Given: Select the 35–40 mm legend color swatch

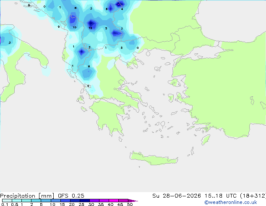Looking at the screenshot, I should 104,201.
